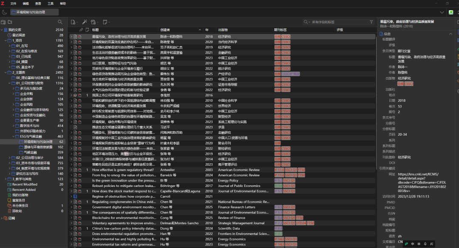The height and width of the screenshot is (248, 459).
Task: Click the new item icon in the toolbar
Action: 73,22
